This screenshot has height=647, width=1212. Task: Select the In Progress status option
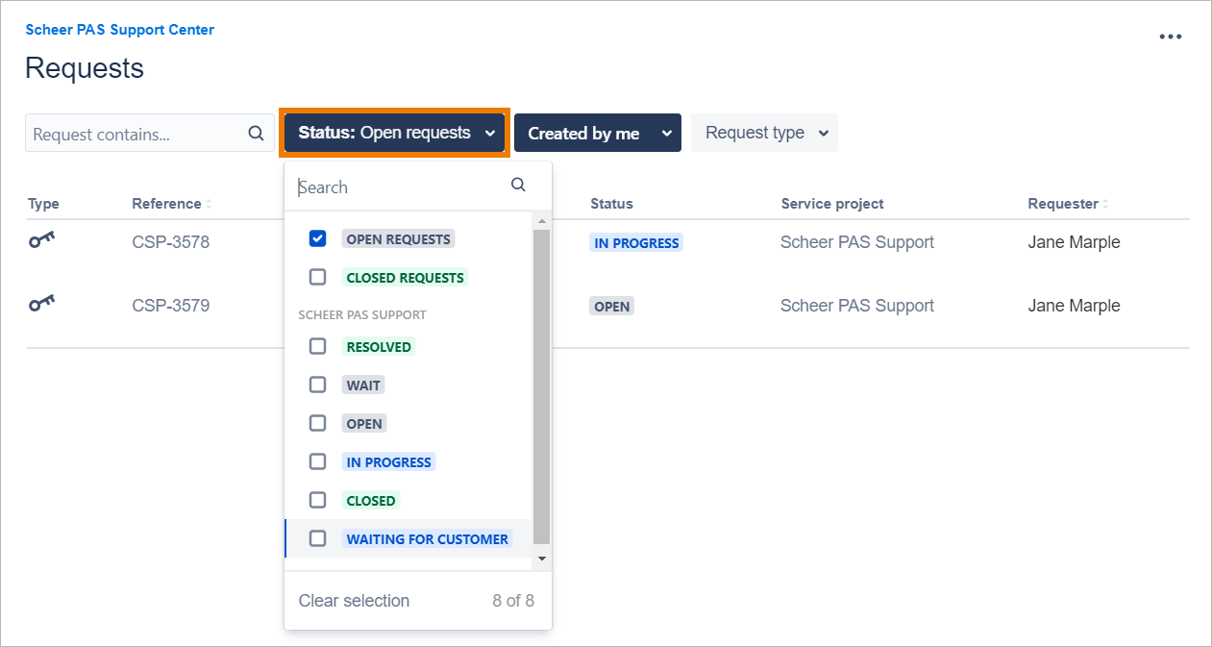(x=388, y=461)
